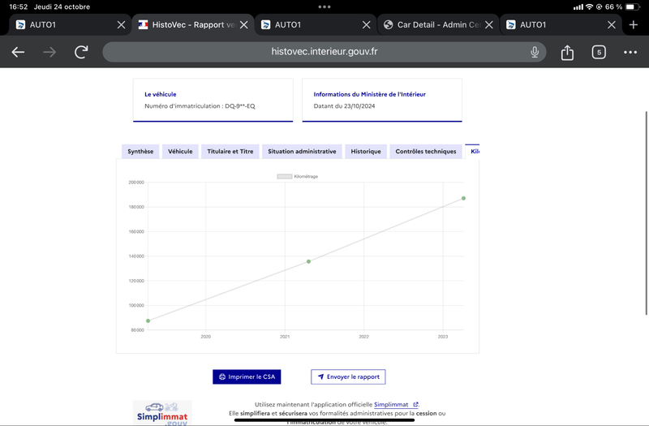The height and width of the screenshot is (426, 649).
Task: Click the Envoyer le rapport button
Action: pos(348,377)
